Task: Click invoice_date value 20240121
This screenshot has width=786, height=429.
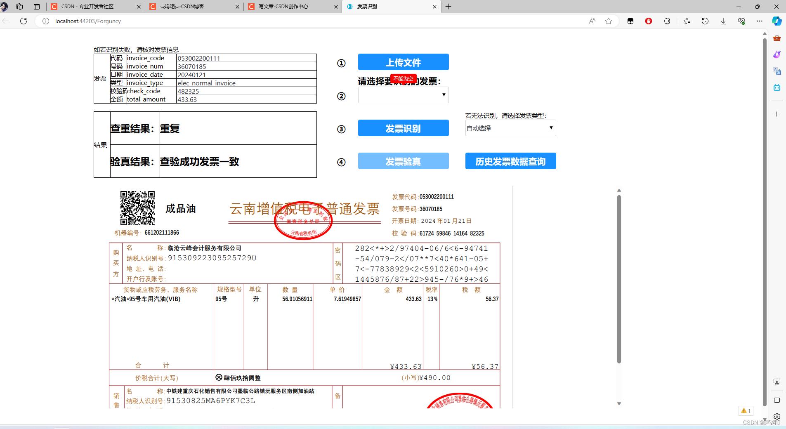Action: pyautogui.click(x=192, y=75)
